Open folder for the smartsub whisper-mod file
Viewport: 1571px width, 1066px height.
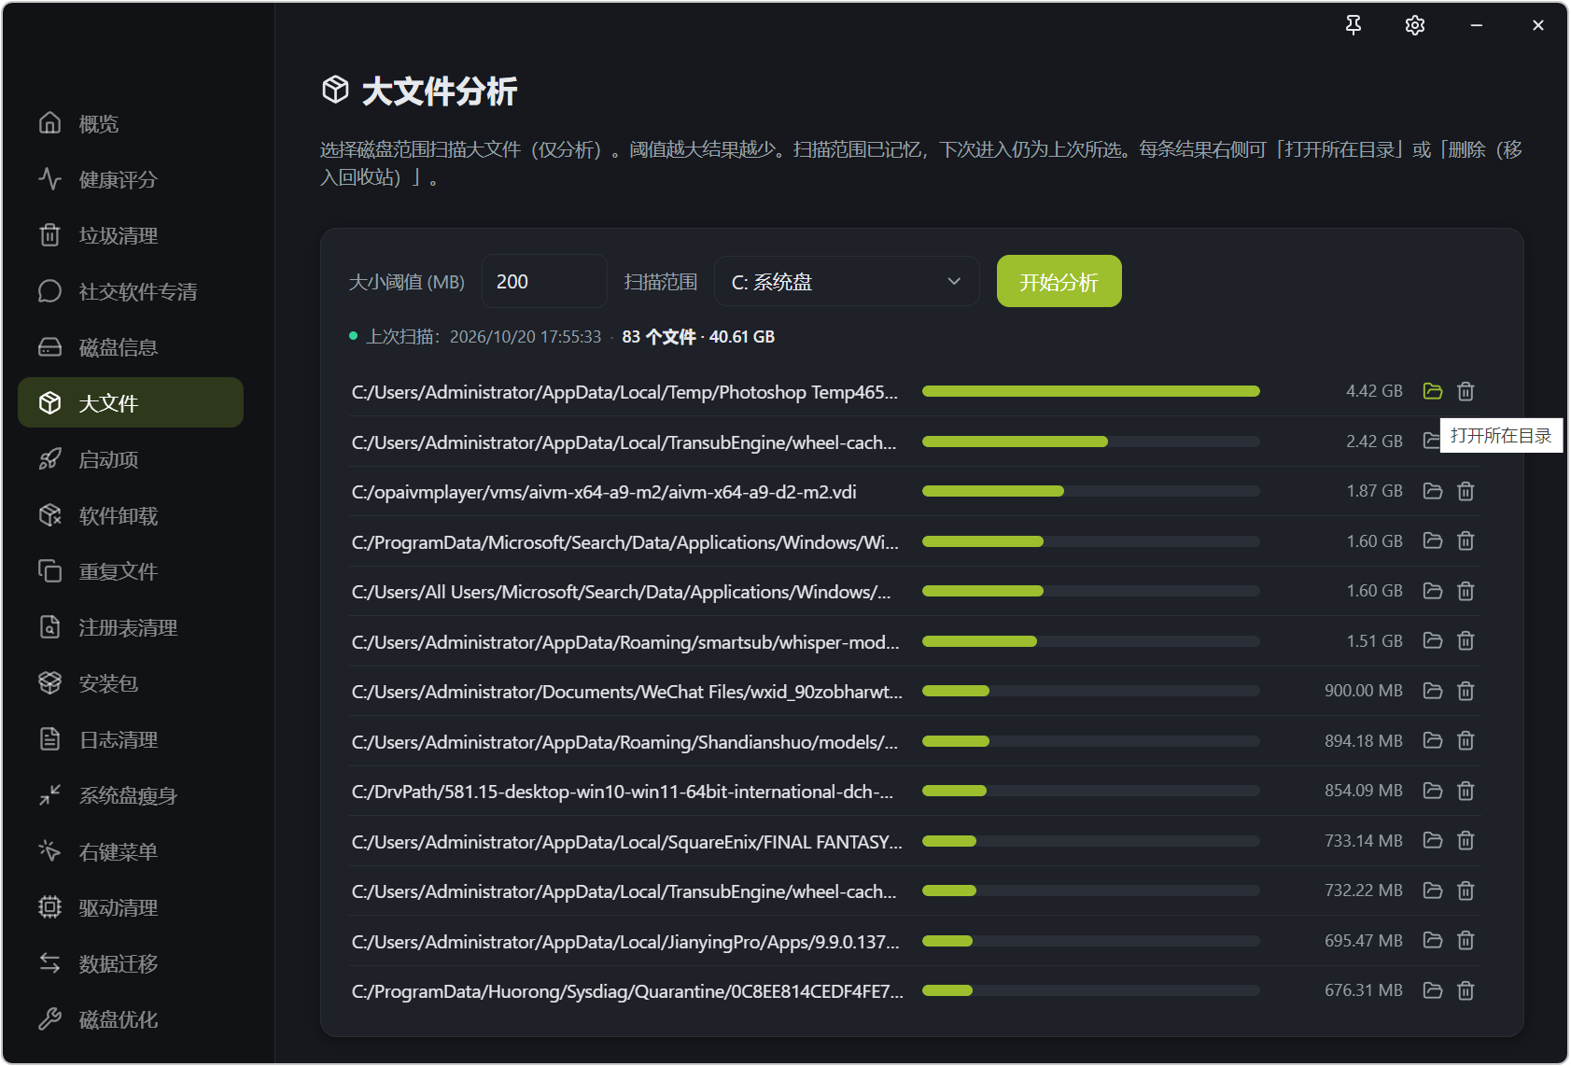coord(1433,640)
